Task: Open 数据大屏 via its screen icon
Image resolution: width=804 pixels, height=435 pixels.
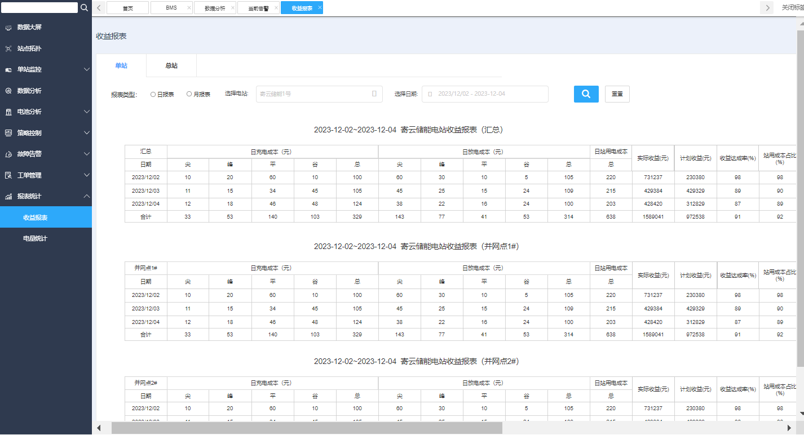Action: point(8,28)
